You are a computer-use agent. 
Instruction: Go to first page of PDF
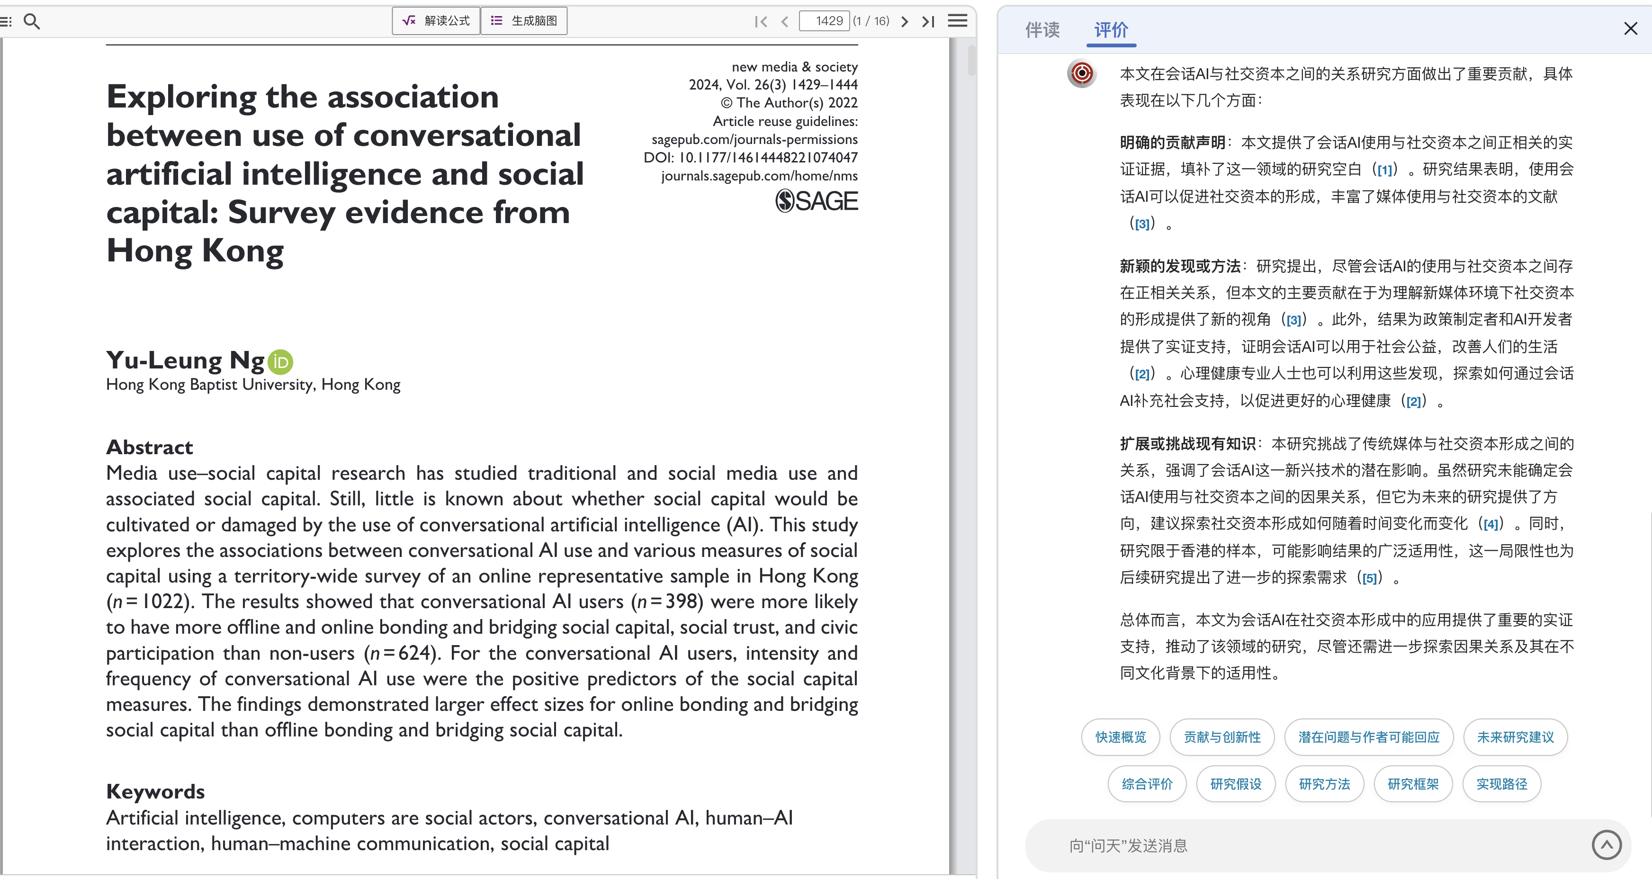(761, 21)
